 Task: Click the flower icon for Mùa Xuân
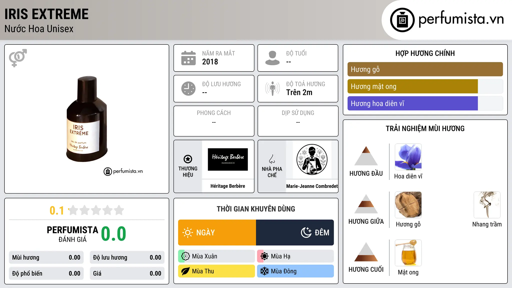185,256
